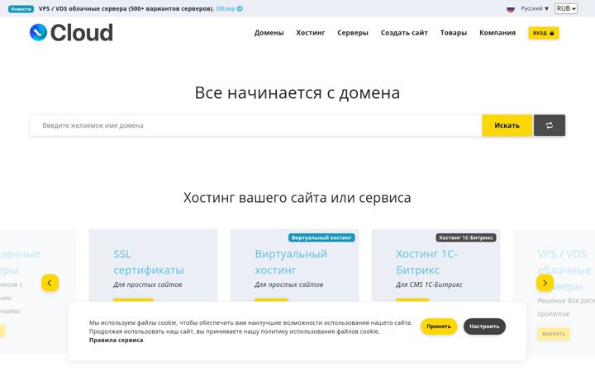Click the Все начинается с домена heading

(297, 92)
